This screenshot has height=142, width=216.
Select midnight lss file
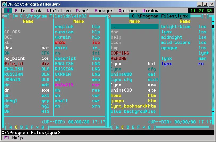[184, 37]
